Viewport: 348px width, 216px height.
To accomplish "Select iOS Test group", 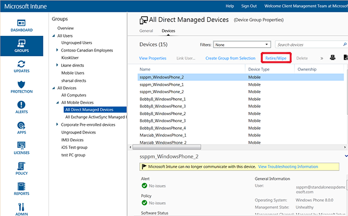I will (74, 147).
